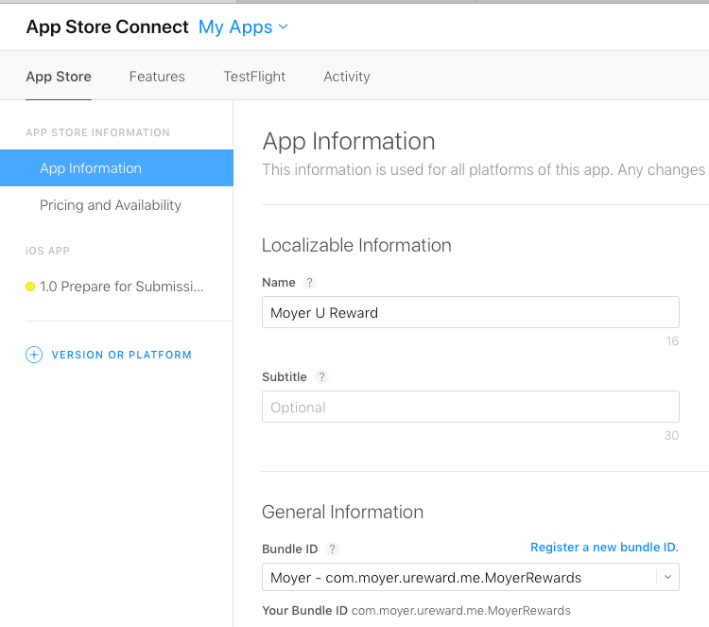Click Register a new bundle ID link
The width and height of the screenshot is (709, 627).
(x=604, y=547)
